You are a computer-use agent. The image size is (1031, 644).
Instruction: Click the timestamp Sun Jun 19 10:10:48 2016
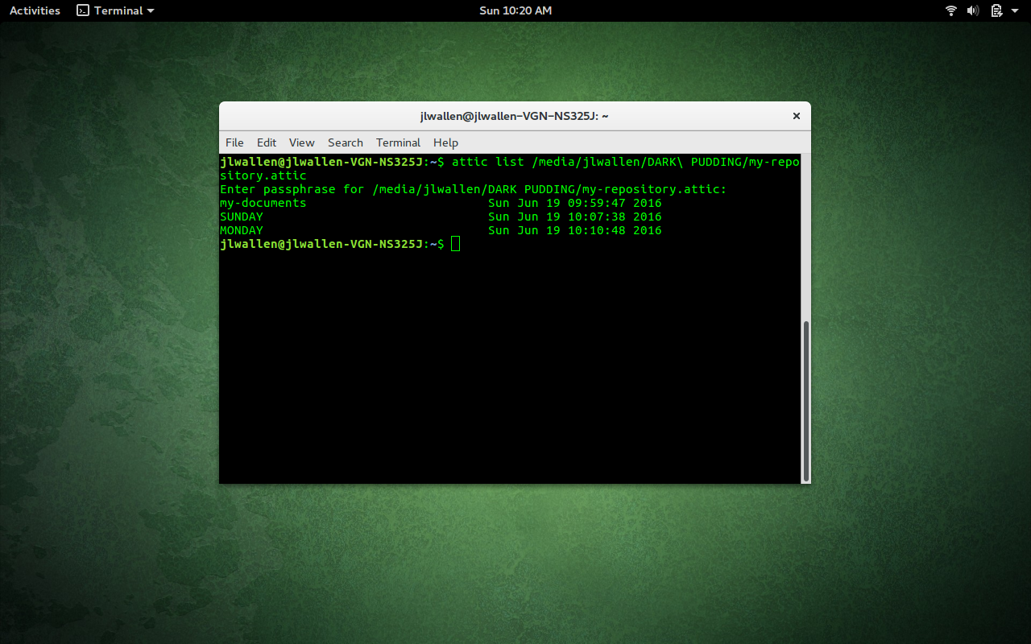click(575, 230)
